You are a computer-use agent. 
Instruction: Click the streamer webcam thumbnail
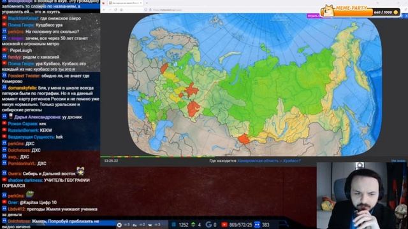[362, 195]
